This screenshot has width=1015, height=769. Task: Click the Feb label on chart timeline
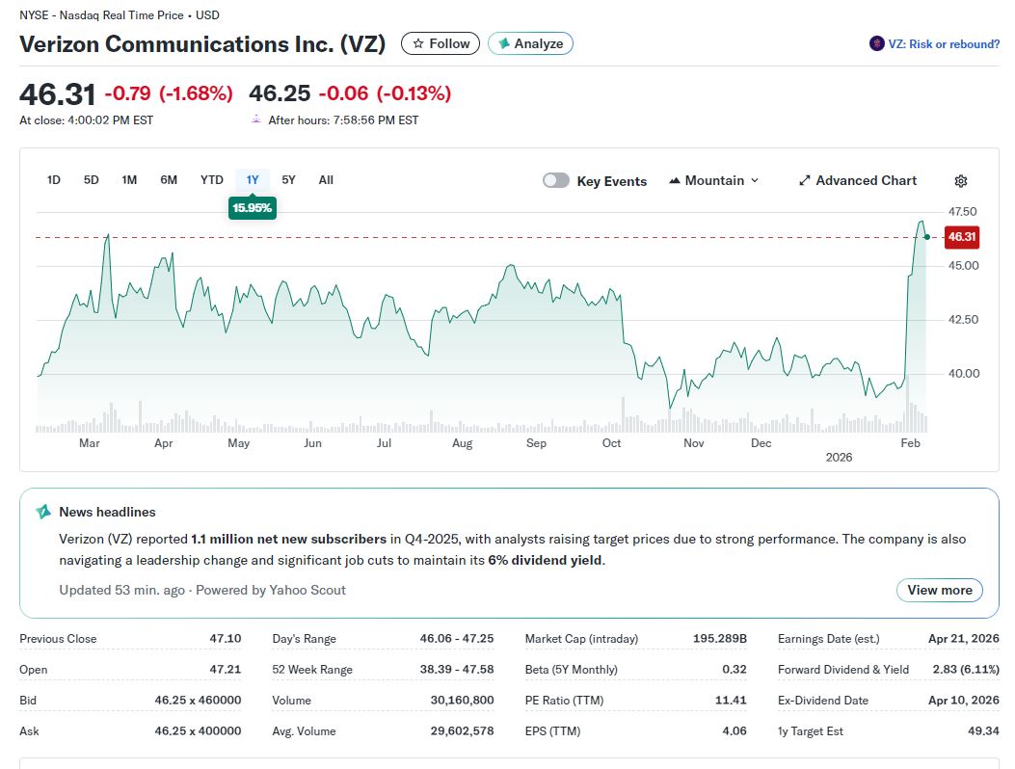click(x=910, y=443)
